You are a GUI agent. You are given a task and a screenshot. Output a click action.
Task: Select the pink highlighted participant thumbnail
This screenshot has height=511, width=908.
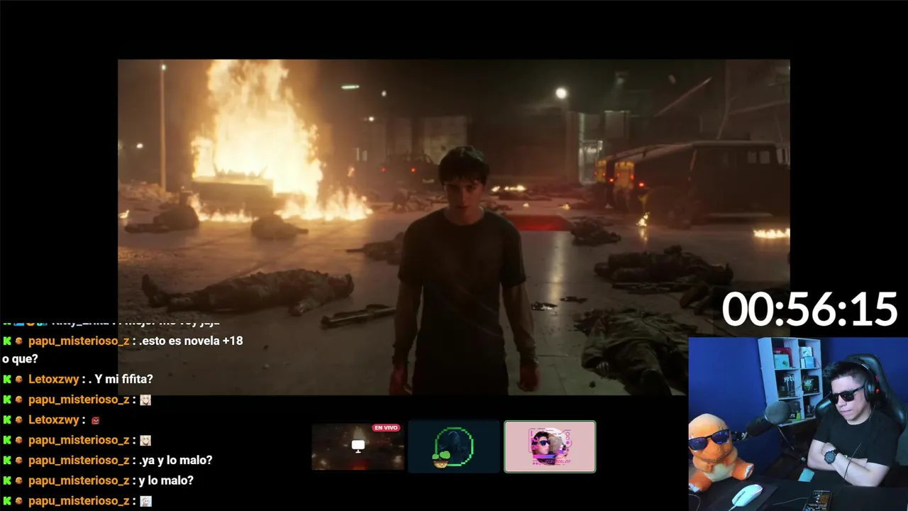point(550,446)
